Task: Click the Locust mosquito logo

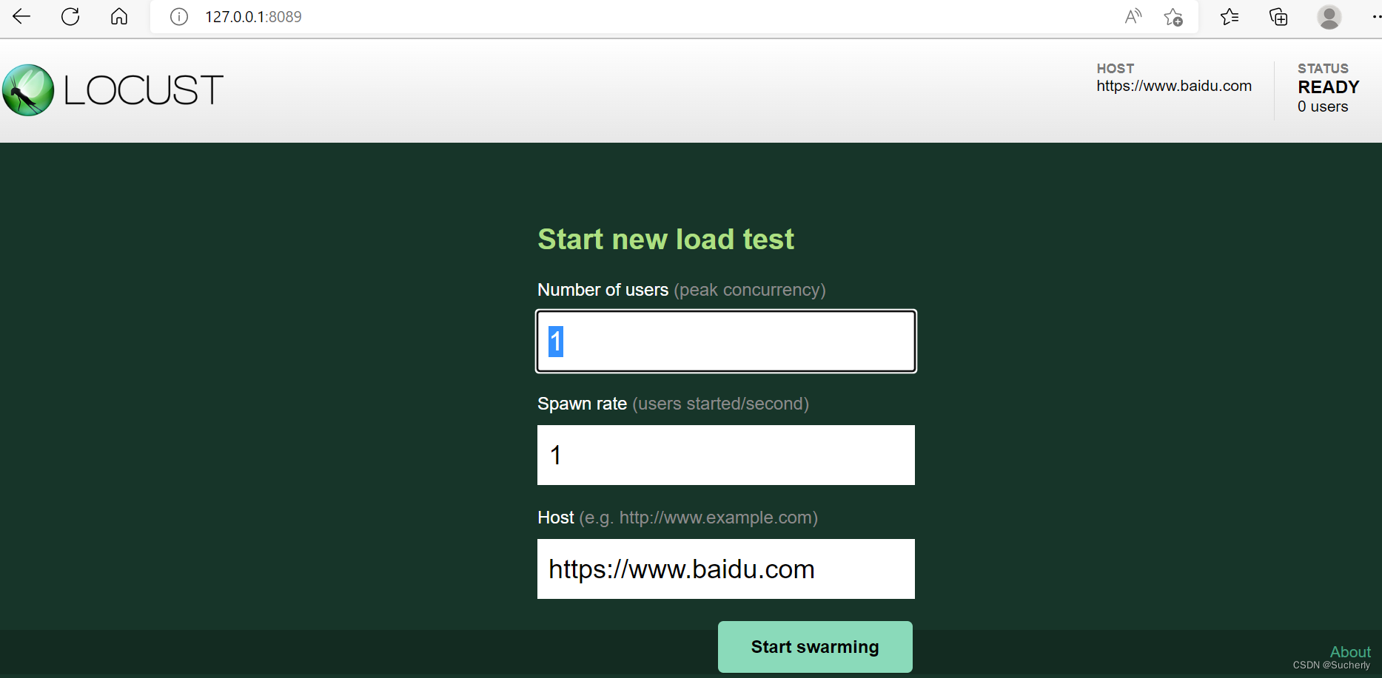Action: click(27, 89)
